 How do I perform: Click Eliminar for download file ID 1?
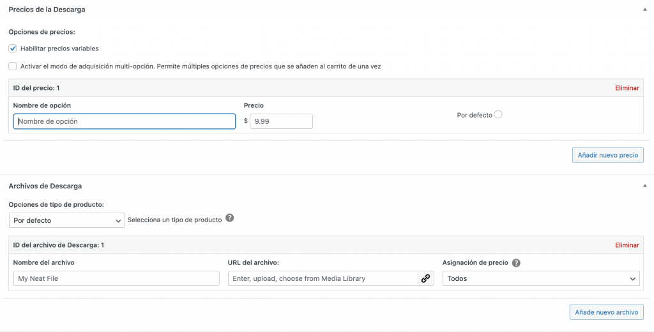(627, 245)
